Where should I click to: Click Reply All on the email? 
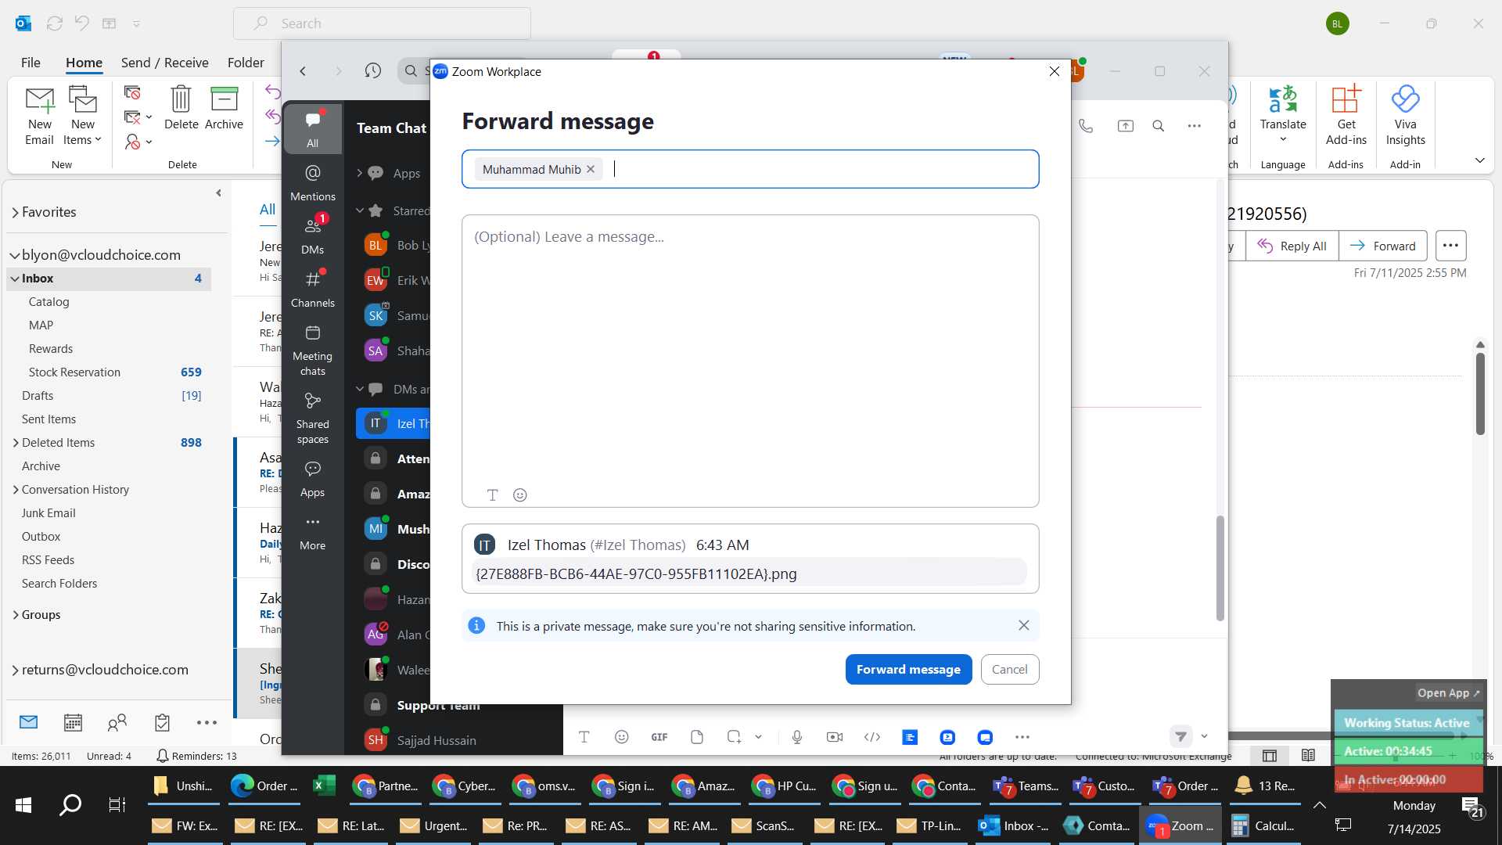tap(1292, 246)
